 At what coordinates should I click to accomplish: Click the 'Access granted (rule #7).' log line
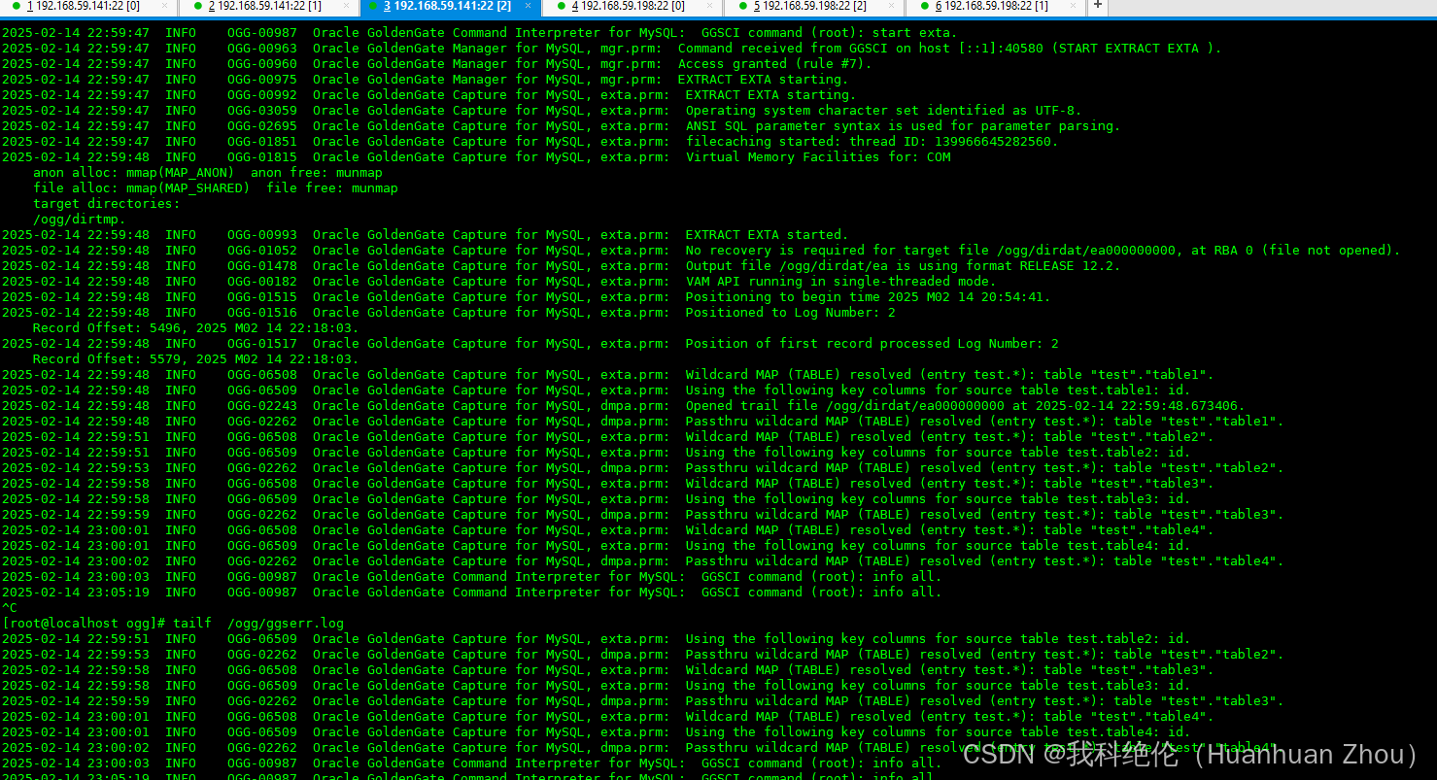437,64
